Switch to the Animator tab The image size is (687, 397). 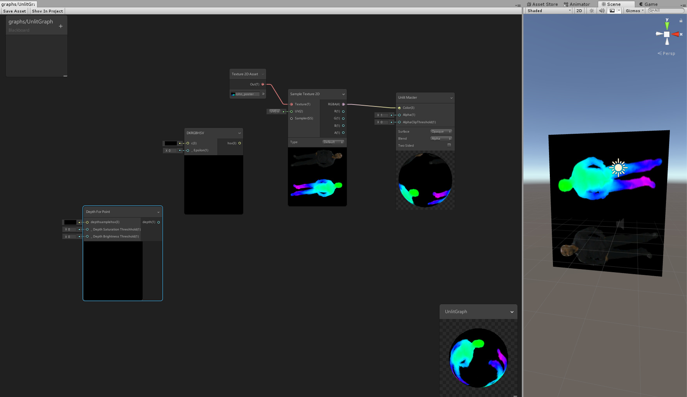577,4
